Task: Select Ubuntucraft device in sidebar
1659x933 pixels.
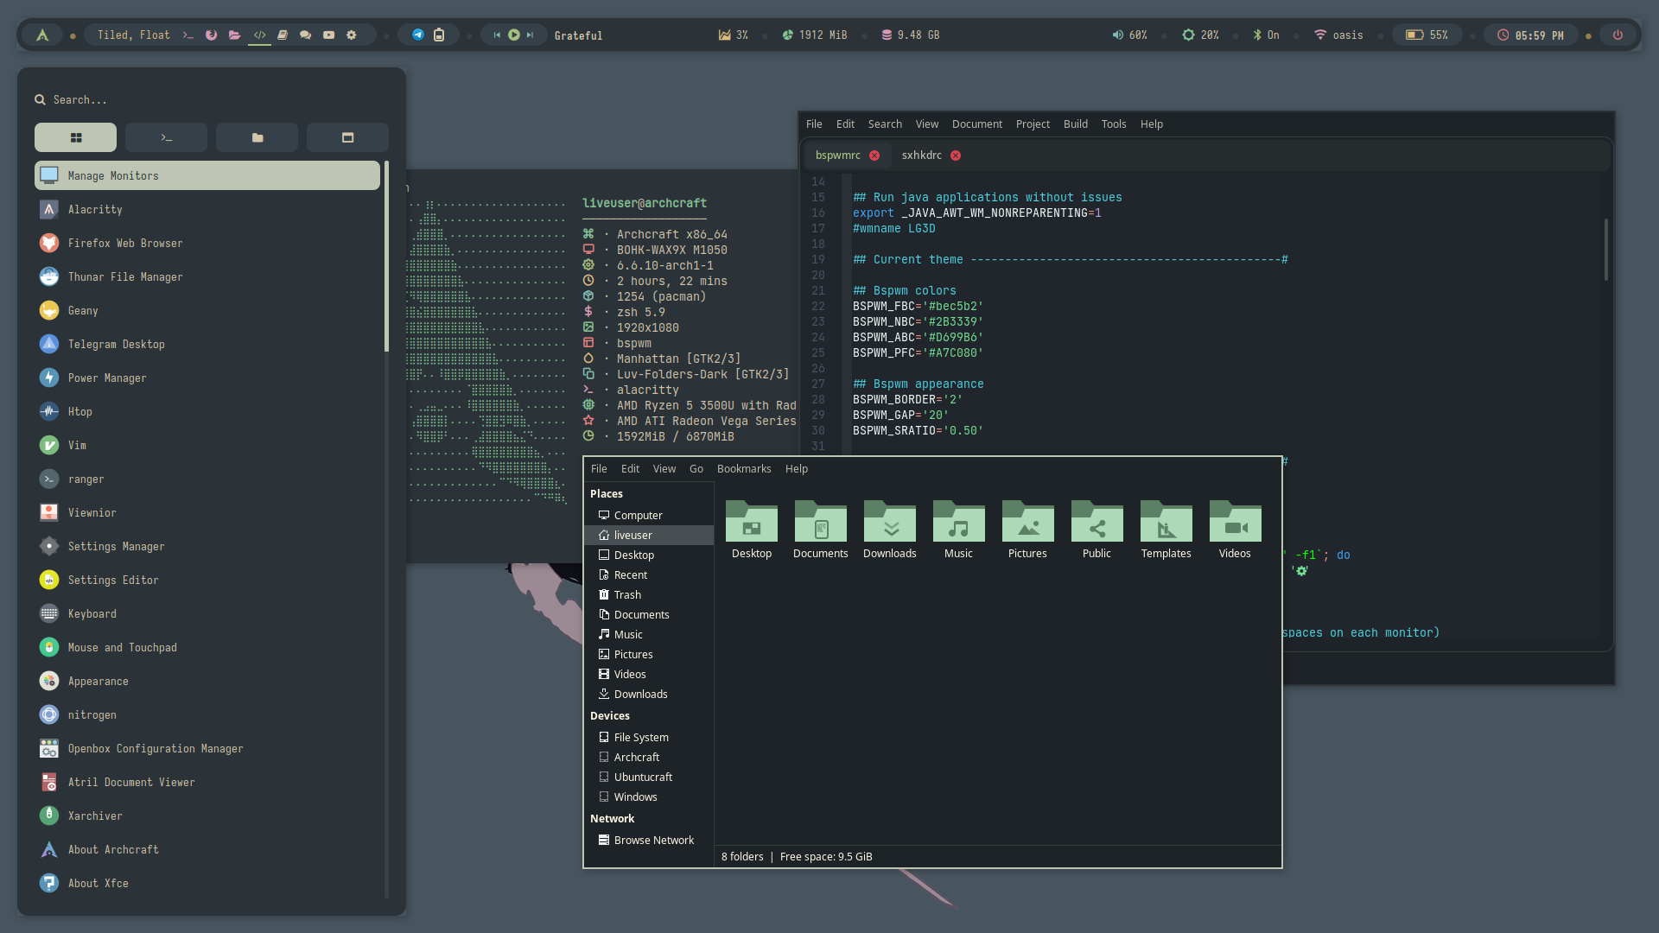Action: tap(643, 777)
